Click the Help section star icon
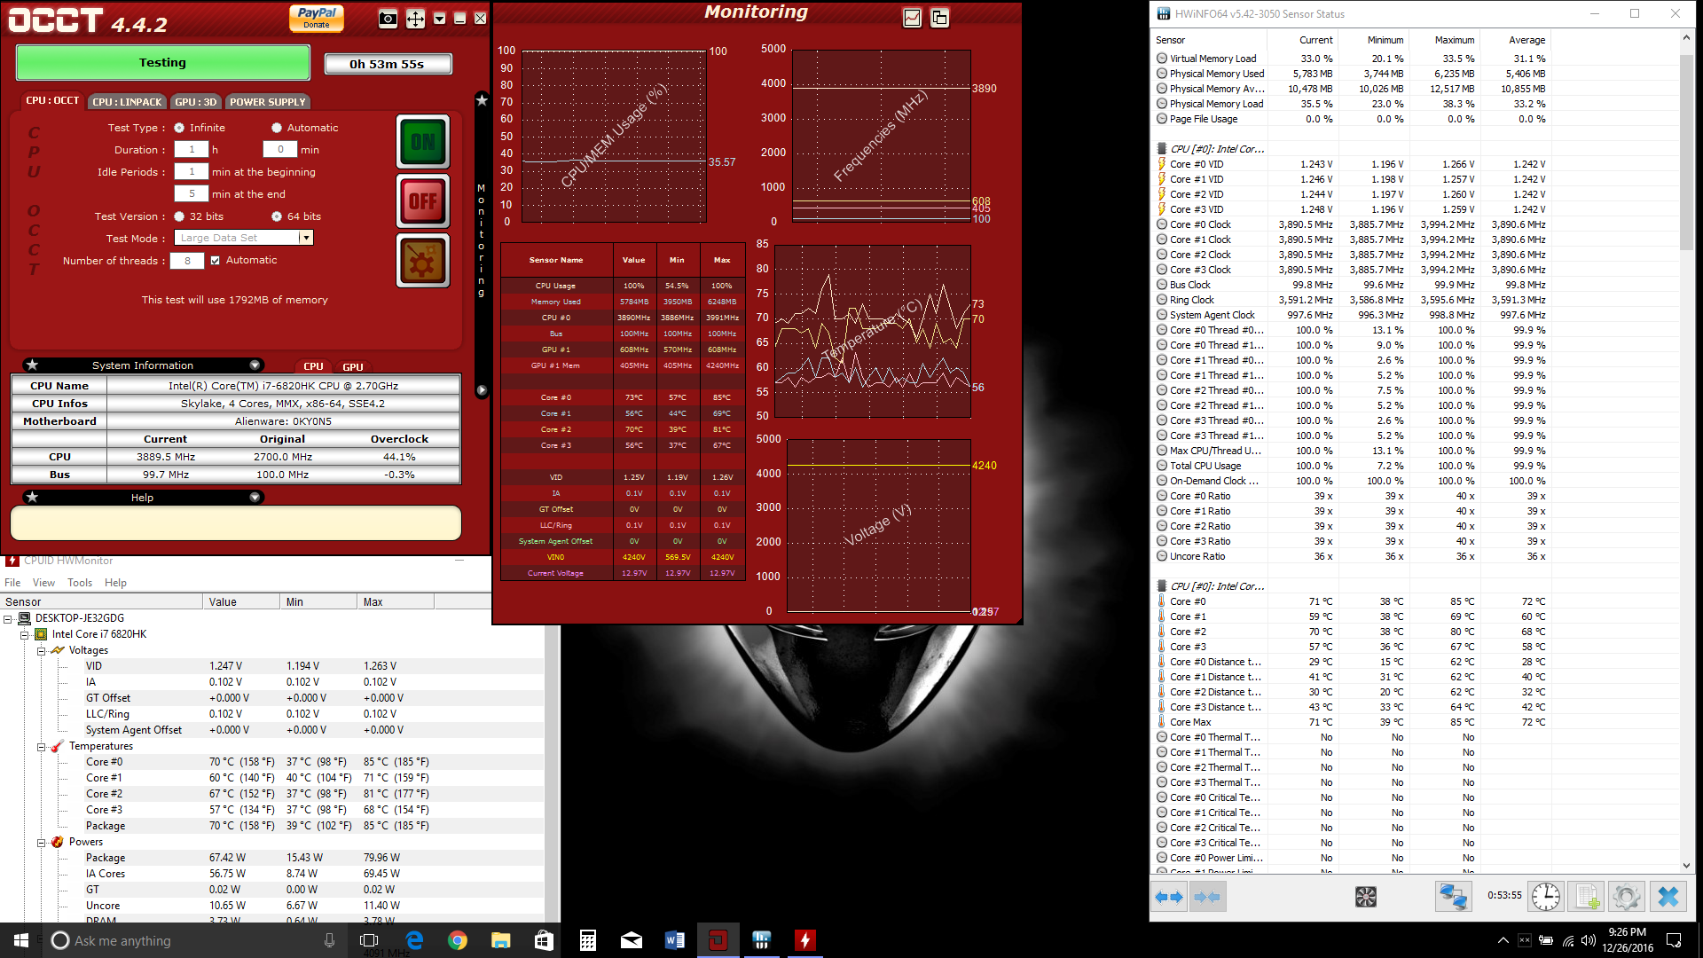 (x=32, y=498)
